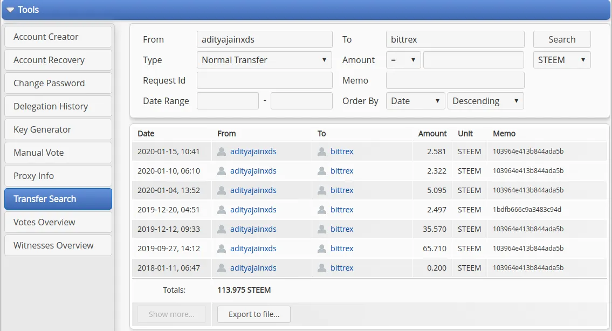Click the To user icon in 2018-01-11 row
This screenshot has width=612, height=331.
(321, 268)
